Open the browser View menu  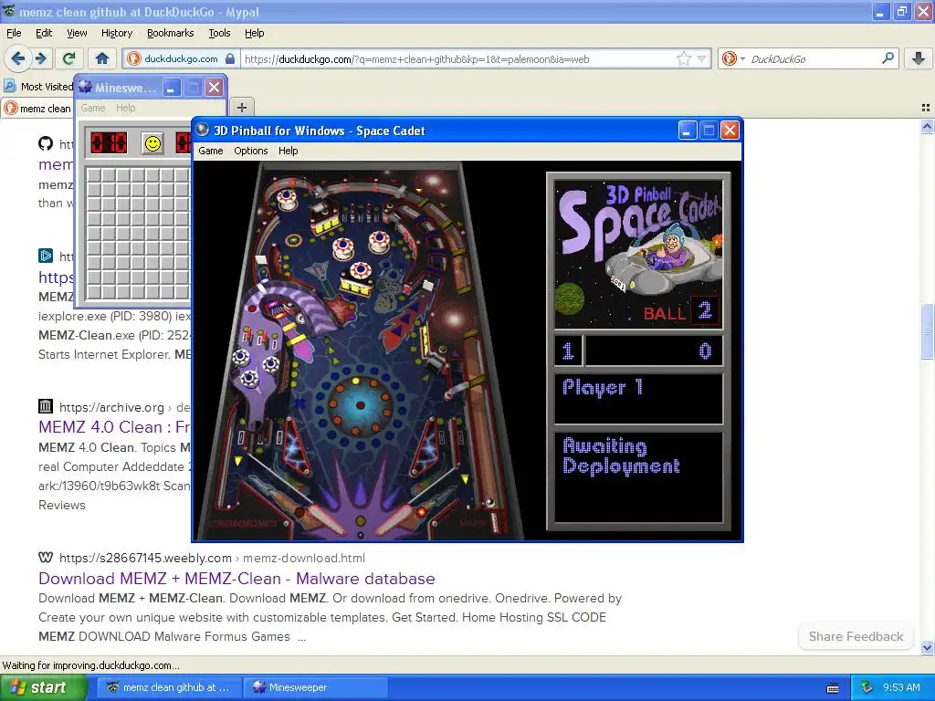[x=77, y=33]
